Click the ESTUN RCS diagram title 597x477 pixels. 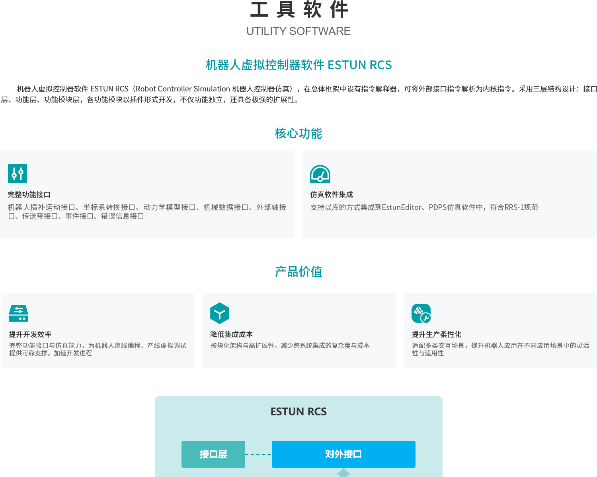(298, 412)
